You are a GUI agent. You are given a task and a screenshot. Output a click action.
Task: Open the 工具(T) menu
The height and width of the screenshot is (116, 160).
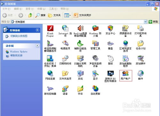coord(53,9)
